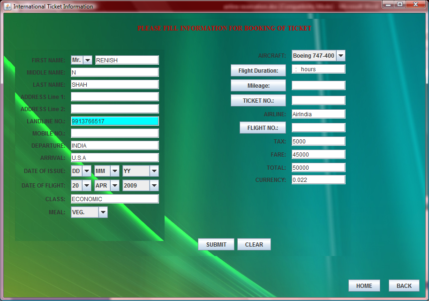Open Date of Flight month dropdown showing APR
This screenshot has height=301, width=429.
click(107, 186)
